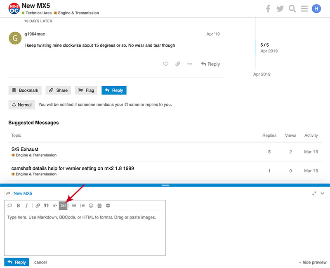Open the composer gear options menu
Screen dimensions: 330x268
point(108,205)
